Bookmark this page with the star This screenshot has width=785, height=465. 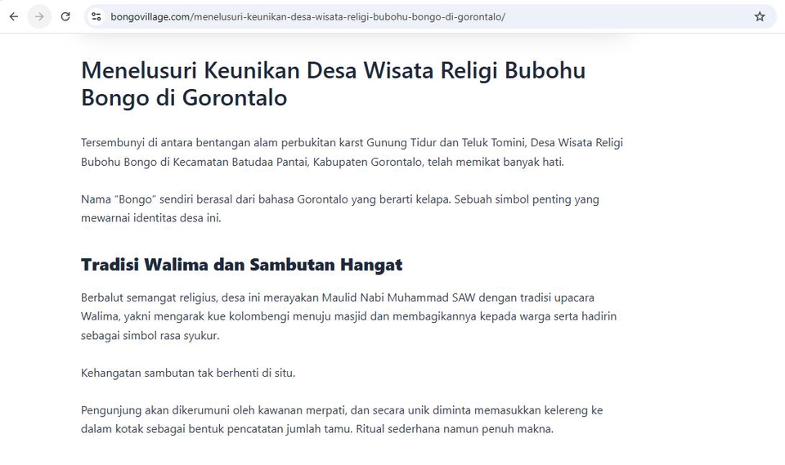click(760, 16)
